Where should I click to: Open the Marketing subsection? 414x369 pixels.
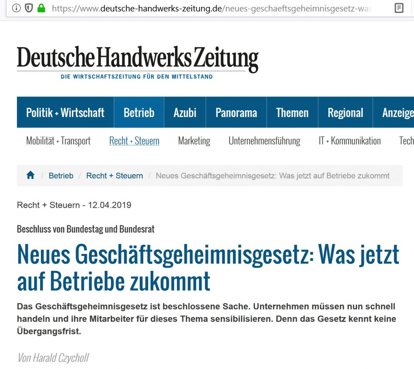(194, 141)
